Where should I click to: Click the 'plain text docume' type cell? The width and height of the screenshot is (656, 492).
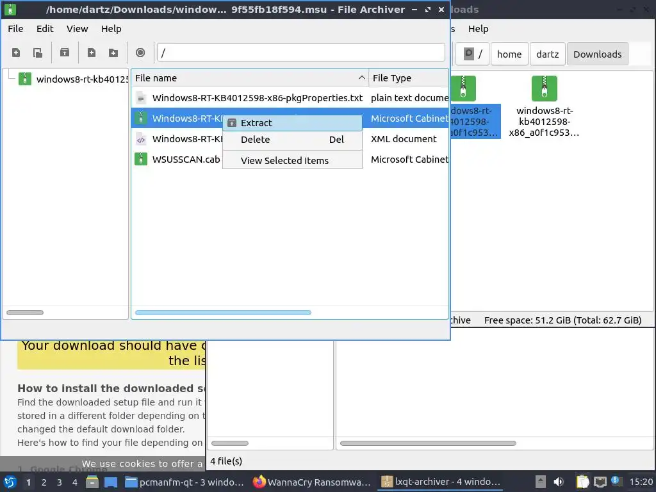click(409, 98)
